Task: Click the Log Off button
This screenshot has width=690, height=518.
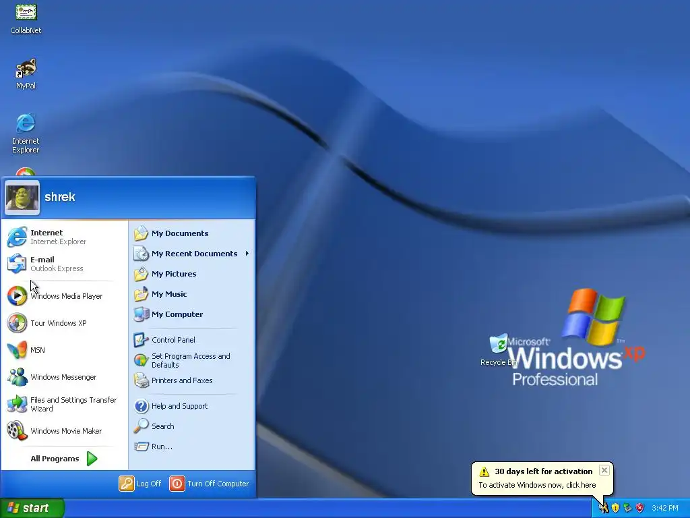Action: click(140, 483)
